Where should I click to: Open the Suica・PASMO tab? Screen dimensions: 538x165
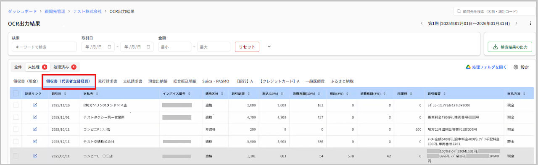click(x=216, y=81)
